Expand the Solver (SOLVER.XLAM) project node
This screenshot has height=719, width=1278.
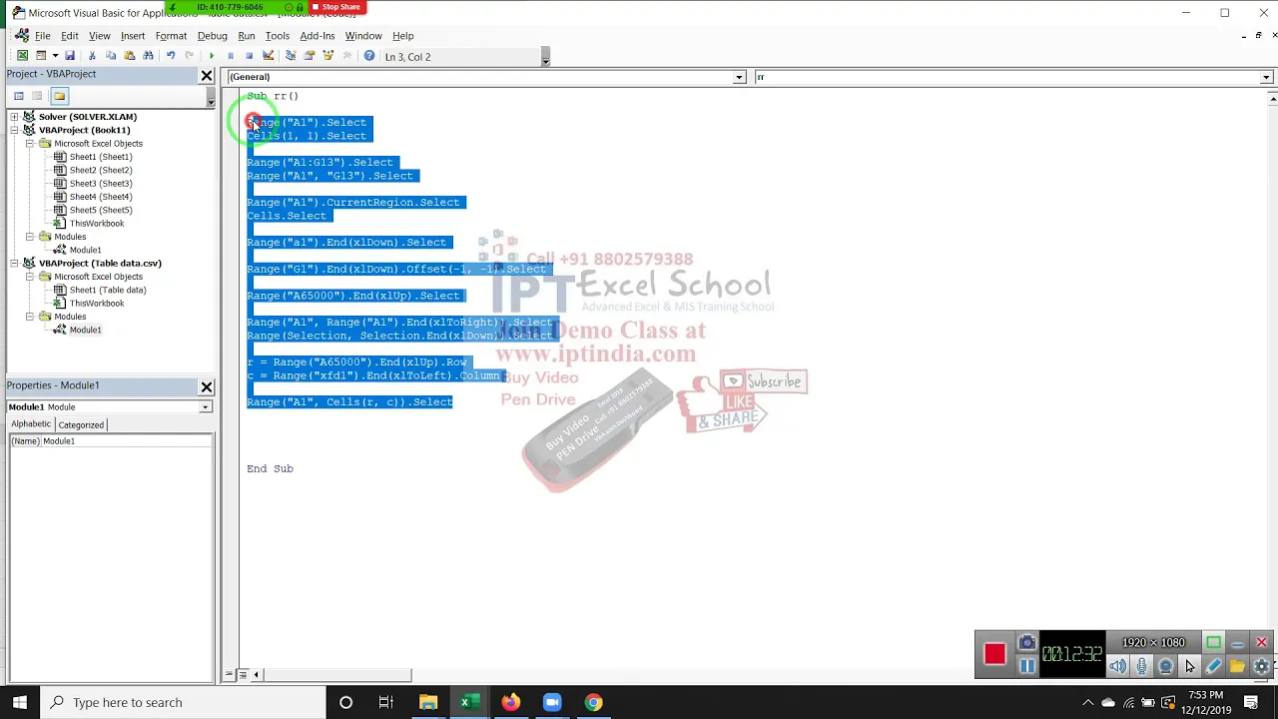point(14,117)
